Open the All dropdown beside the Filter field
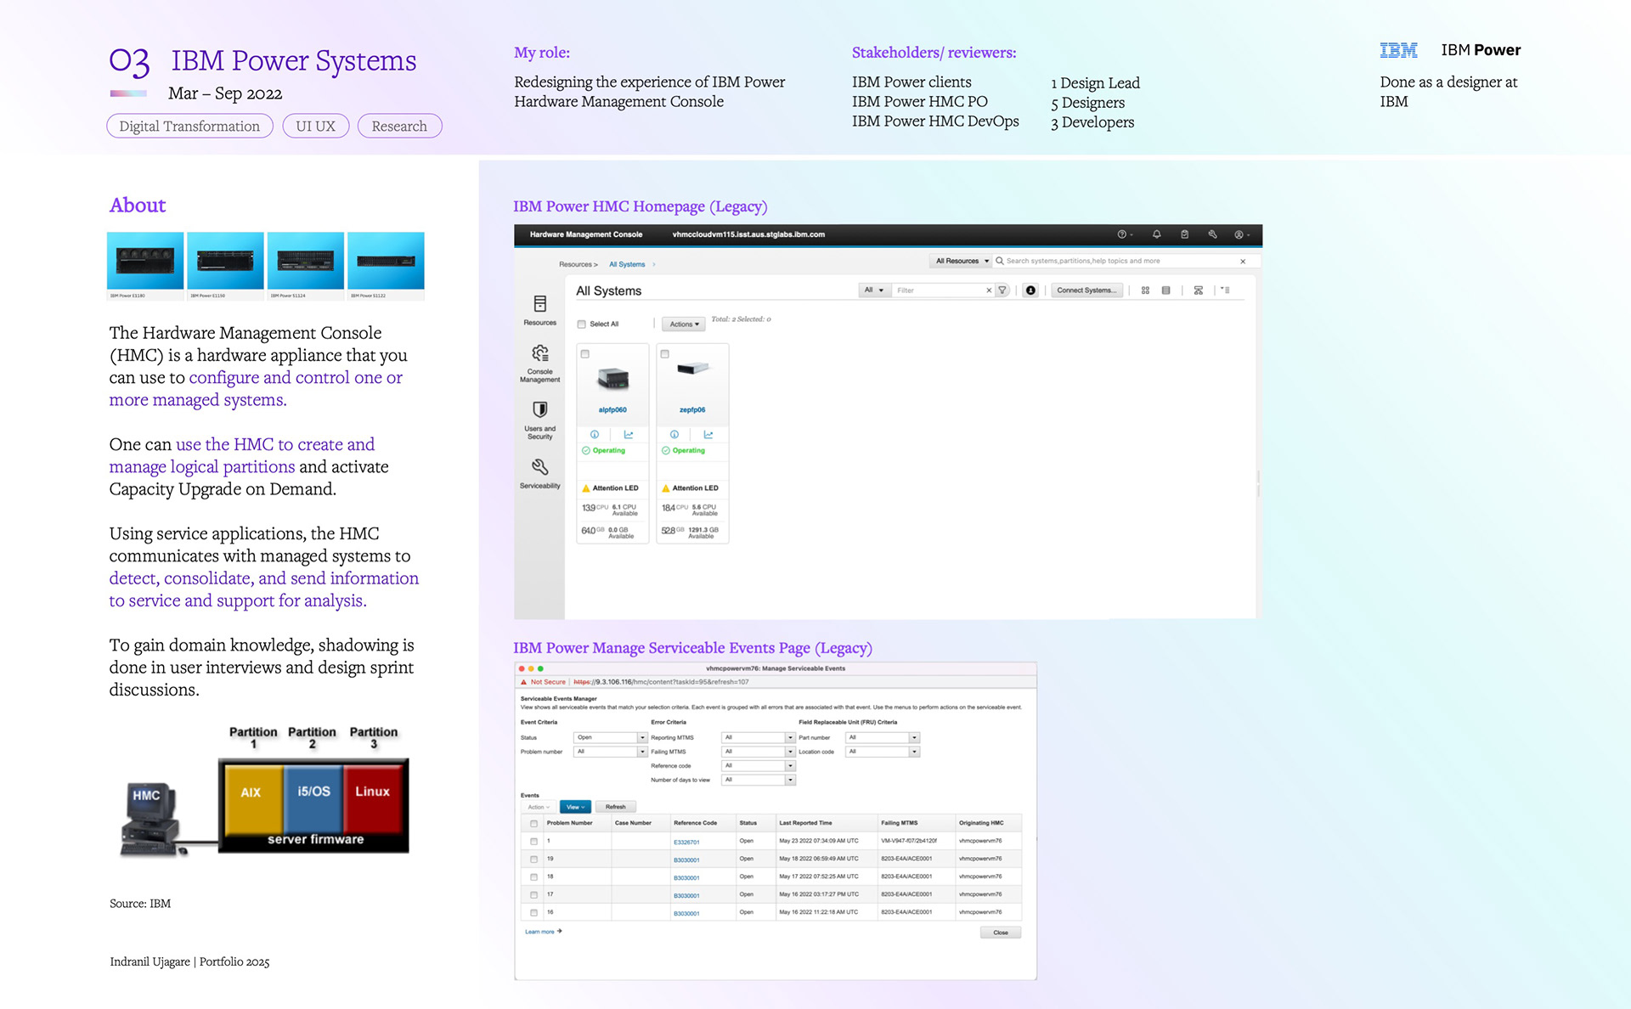The width and height of the screenshot is (1631, 1009). click(874, 290)
